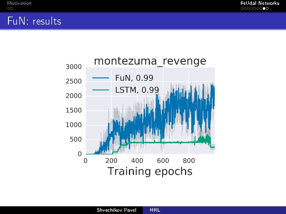Click the green LSTM legend line
Screen dimensions: 286x214
101,90
